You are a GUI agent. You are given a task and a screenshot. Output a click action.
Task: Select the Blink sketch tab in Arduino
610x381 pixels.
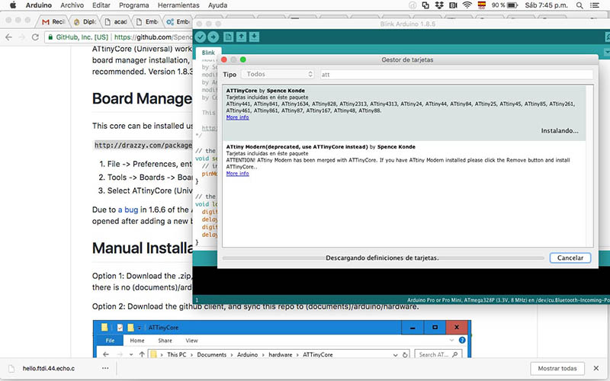tap(208, 53)
